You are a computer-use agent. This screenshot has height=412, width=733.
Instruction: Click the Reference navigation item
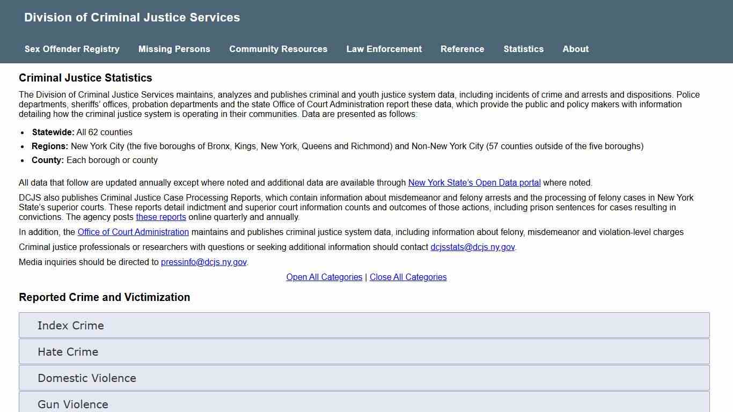[x=462, y=49]
